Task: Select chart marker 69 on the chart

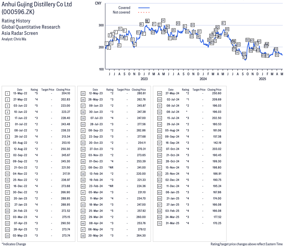Action: click(276, 49)
